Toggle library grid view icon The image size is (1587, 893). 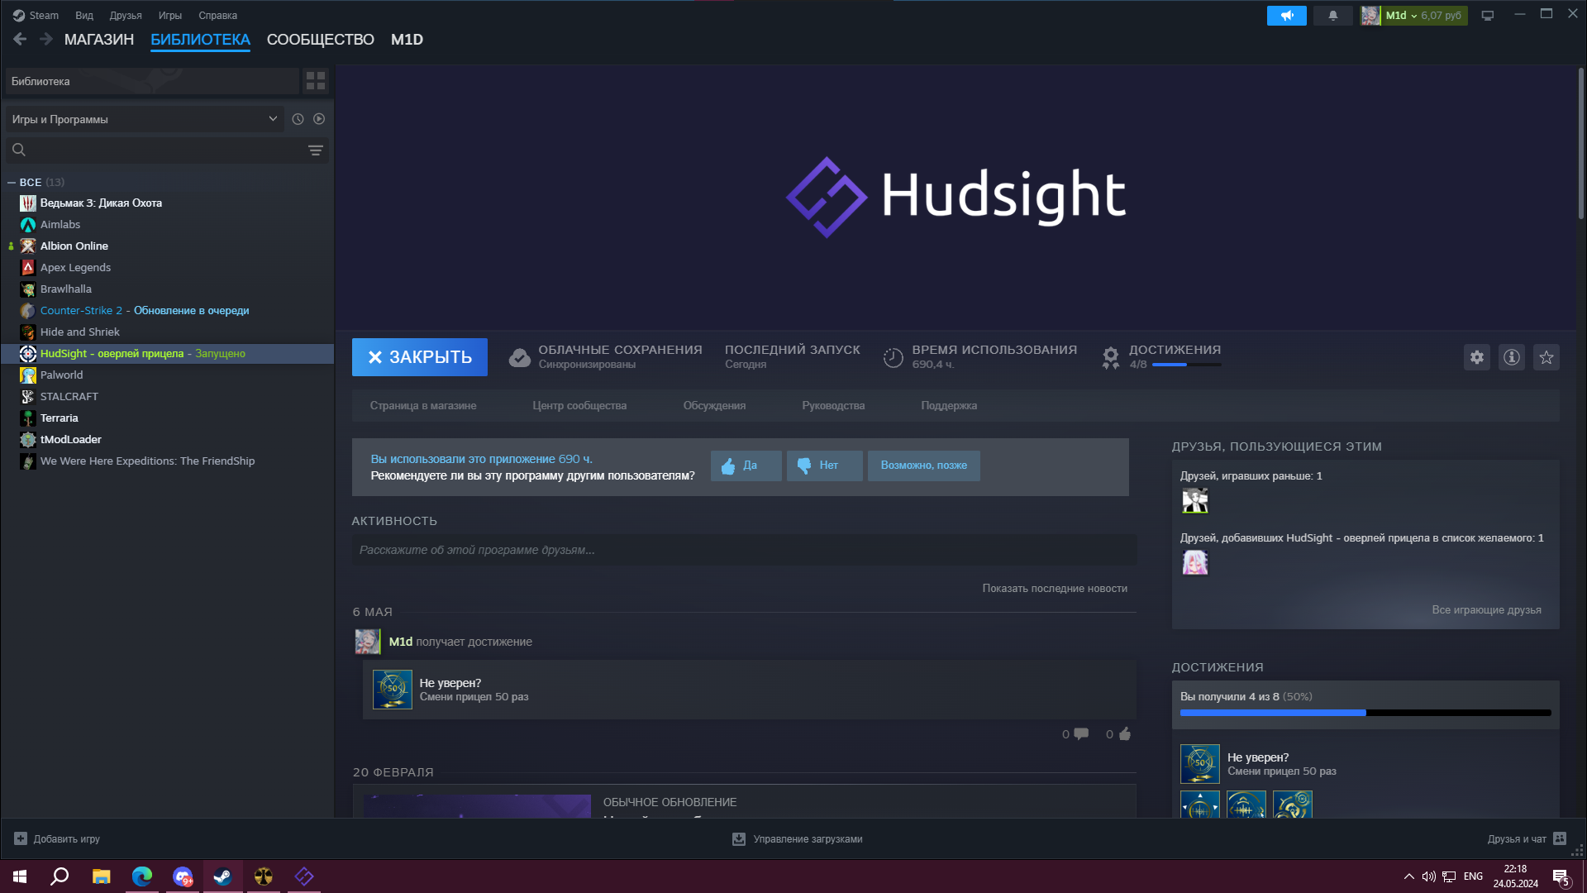pos(316,81)
